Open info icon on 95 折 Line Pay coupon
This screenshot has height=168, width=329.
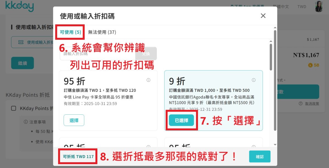(x=148, y=80)
